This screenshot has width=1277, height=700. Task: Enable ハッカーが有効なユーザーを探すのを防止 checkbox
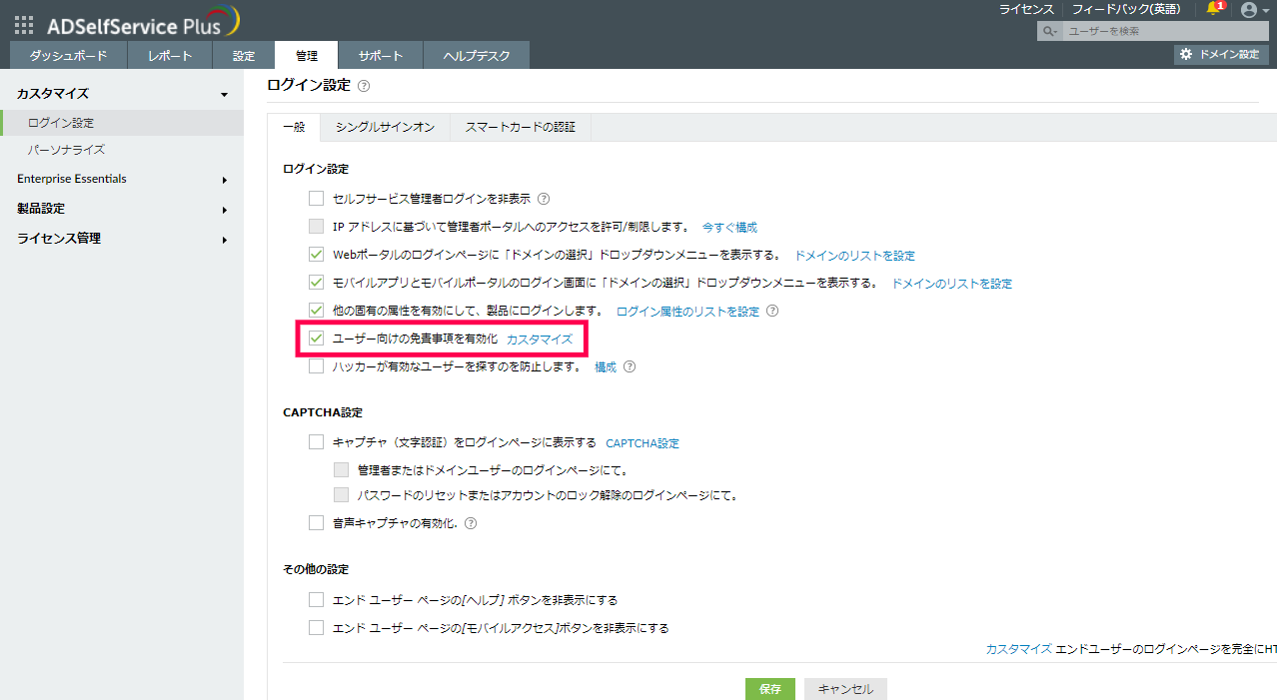(x=316, y=366)
